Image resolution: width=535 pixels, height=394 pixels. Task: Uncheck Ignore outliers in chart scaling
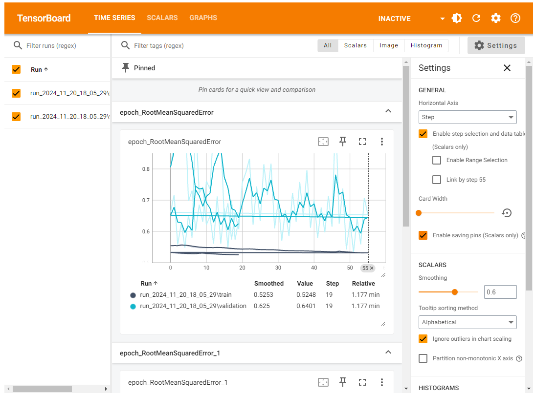coord(423,339)
